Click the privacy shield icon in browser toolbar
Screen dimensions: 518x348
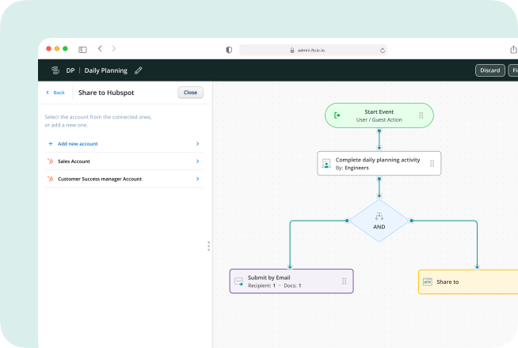pyautogui.click(x=229, y=49)
